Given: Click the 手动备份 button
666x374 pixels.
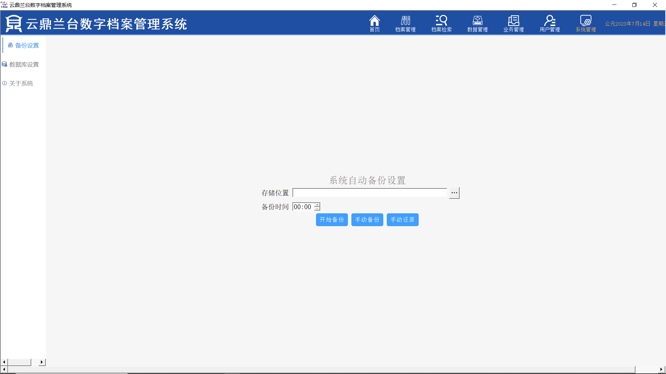Looking at the screenshot, I should [x=367, y=220].
